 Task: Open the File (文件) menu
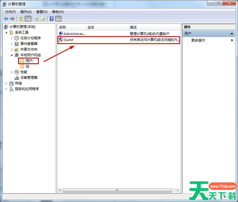pyautogui.click(x=10, y=12)
